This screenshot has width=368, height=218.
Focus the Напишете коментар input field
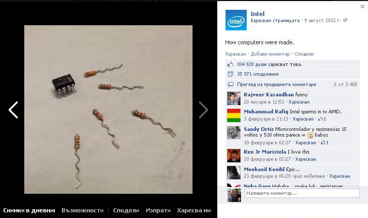click(x=302, y=193)
